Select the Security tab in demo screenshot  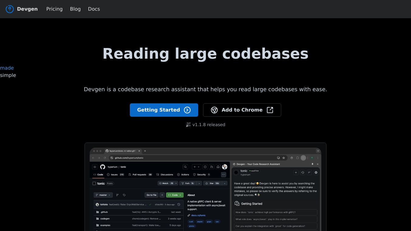[202, 175]
